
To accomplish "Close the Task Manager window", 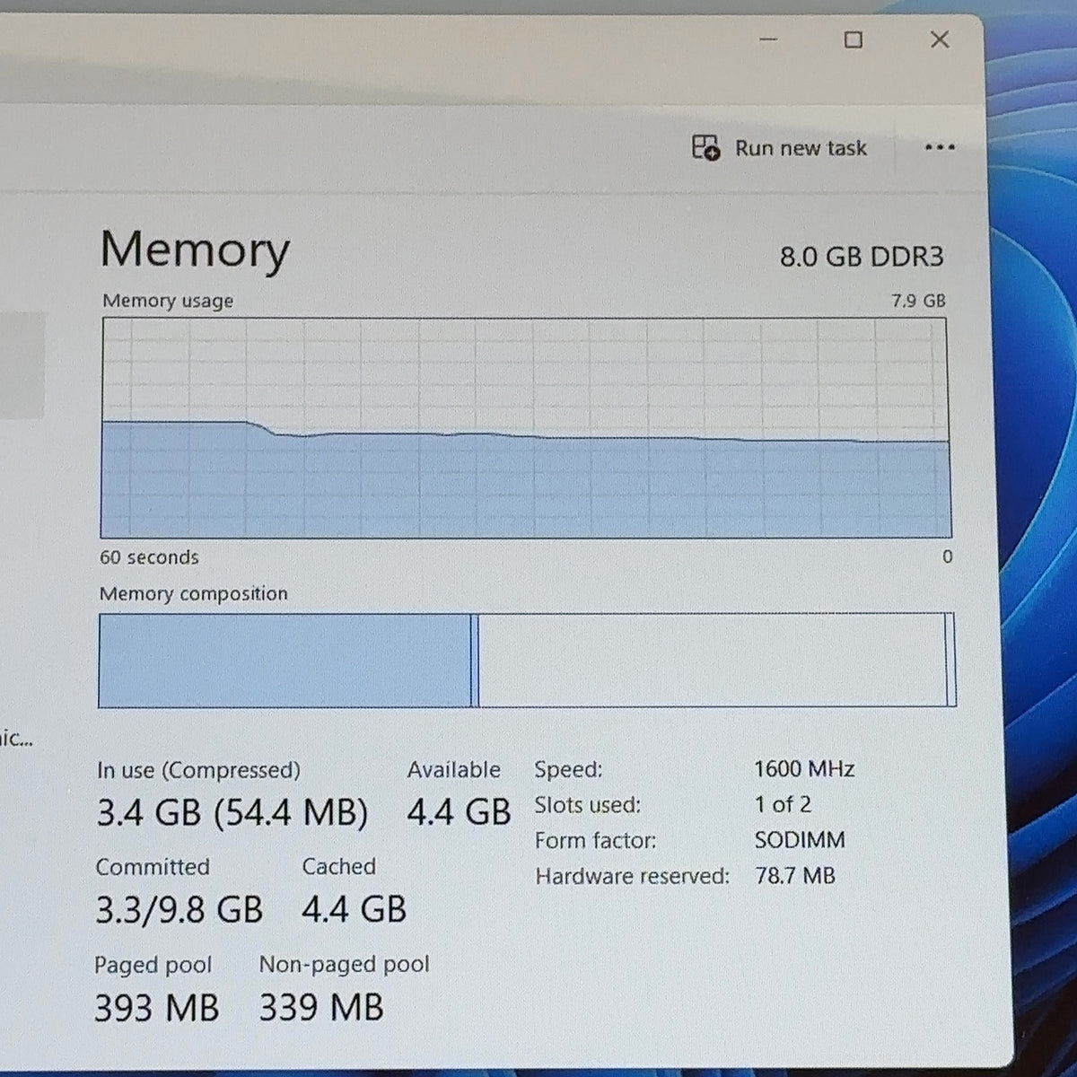I will 940,39.
